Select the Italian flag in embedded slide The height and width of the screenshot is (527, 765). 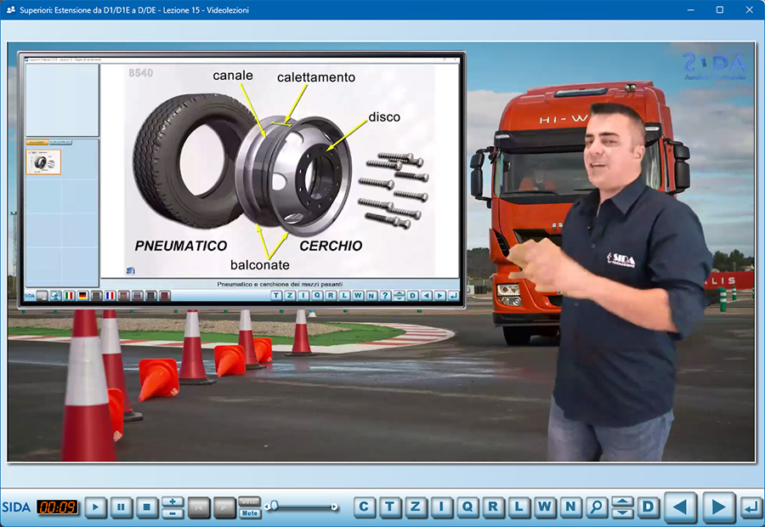69,296
